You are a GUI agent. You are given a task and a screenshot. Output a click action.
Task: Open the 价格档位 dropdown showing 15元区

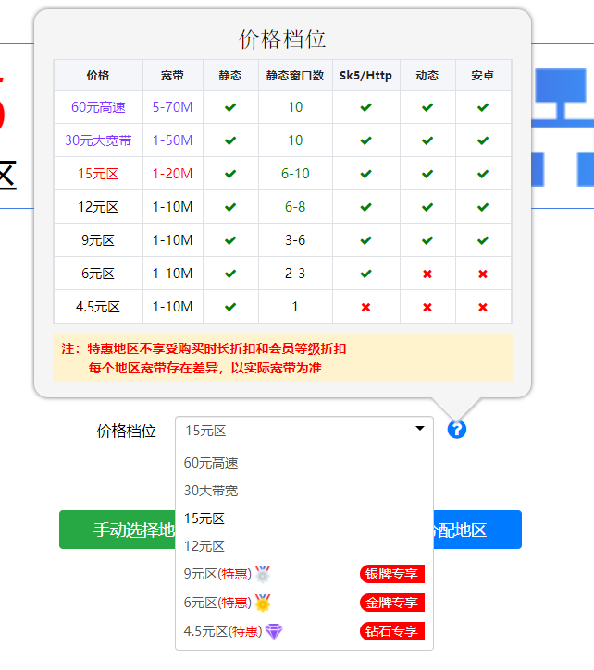pos(304,431)
